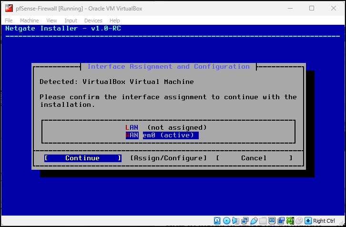Click the recording status icon
346x227 pixels.
[281, 221]
